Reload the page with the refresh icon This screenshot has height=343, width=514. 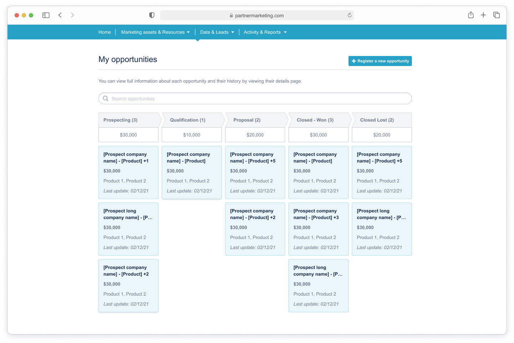(349, 15)
